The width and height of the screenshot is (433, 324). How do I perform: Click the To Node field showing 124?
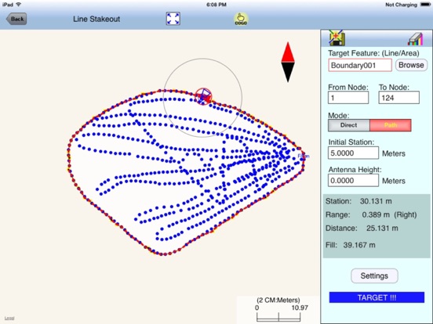click(x=398, y=98)
